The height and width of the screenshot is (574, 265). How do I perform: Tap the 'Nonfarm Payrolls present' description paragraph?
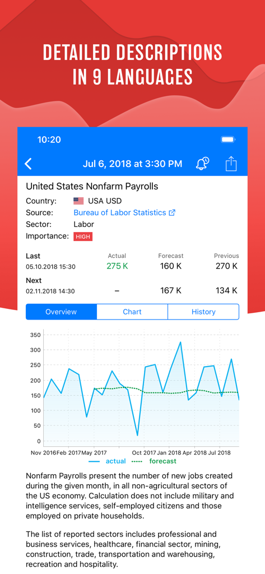tap(130, 496)
